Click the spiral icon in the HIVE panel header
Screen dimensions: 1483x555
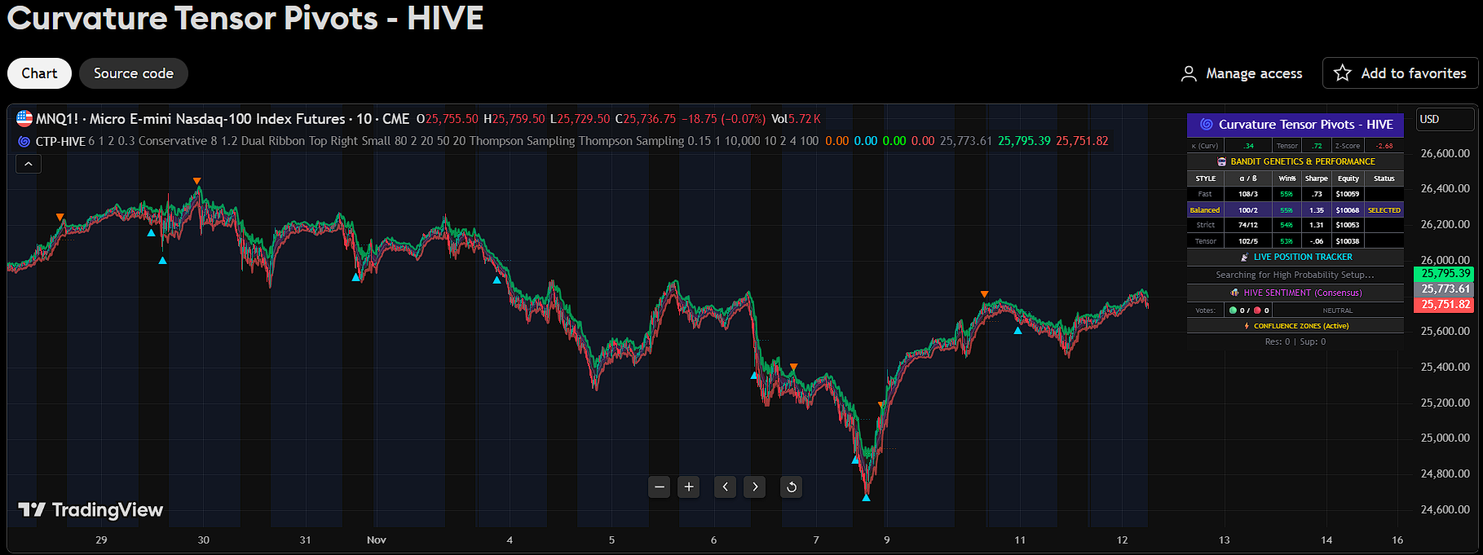point(1207,125)
